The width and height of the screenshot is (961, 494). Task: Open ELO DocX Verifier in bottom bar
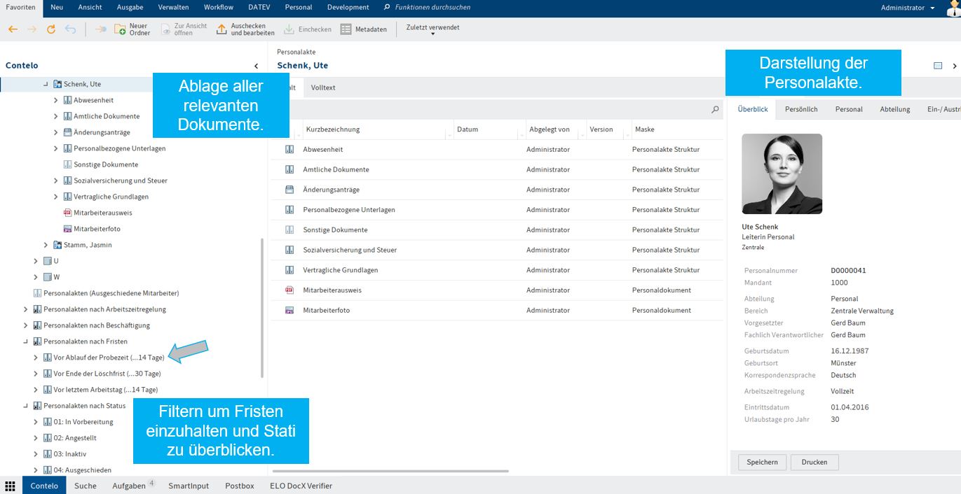coord(301,486)
